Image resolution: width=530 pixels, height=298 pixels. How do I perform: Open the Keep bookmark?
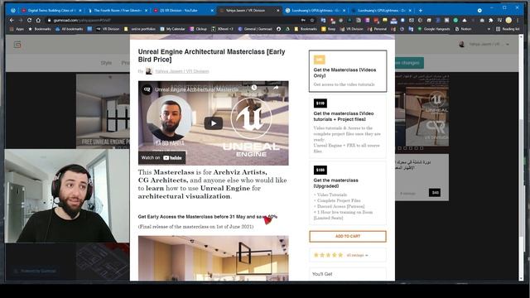[328, 29]
